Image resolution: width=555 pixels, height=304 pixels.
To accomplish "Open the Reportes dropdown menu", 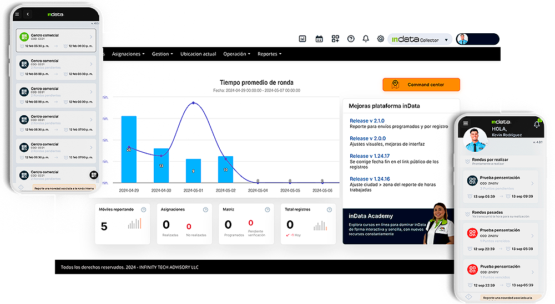I will [x=269, y=54].
